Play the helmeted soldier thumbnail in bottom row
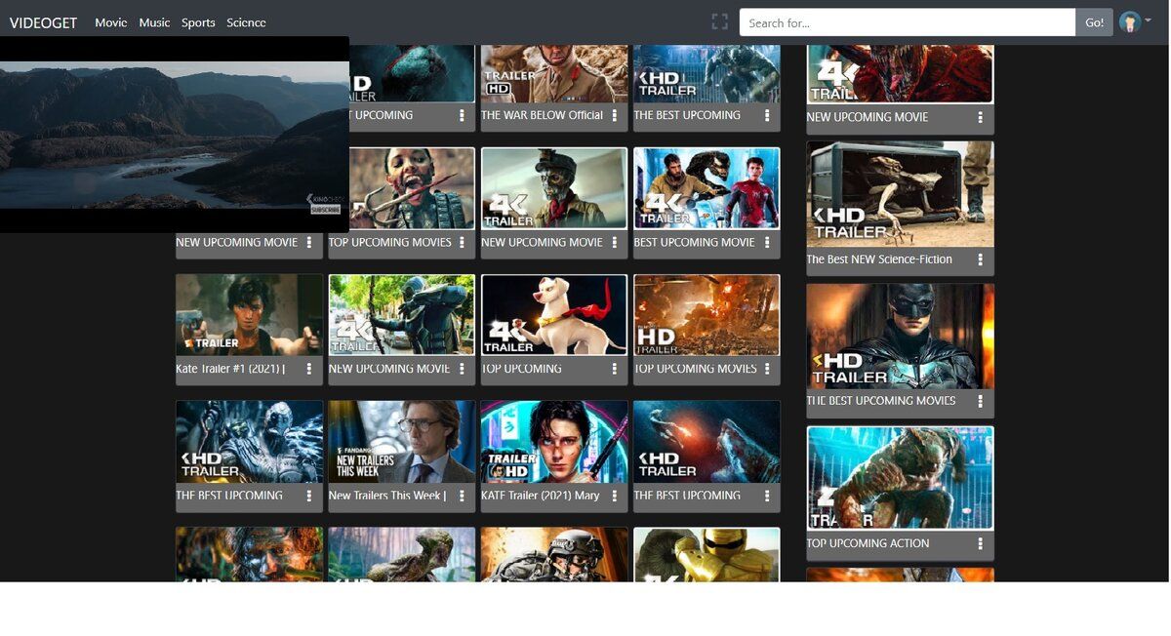The height and width of the screenshot is (636, 1171). tap(554, 554)
